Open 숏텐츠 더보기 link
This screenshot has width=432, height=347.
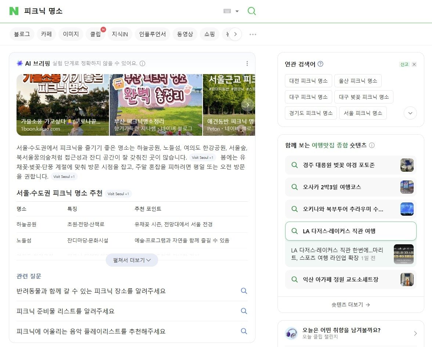click(x=351, y=304)
